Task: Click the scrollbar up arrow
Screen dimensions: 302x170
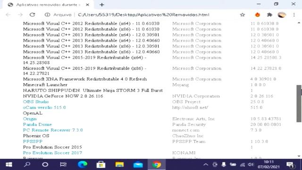Action: tap(299, 23)
